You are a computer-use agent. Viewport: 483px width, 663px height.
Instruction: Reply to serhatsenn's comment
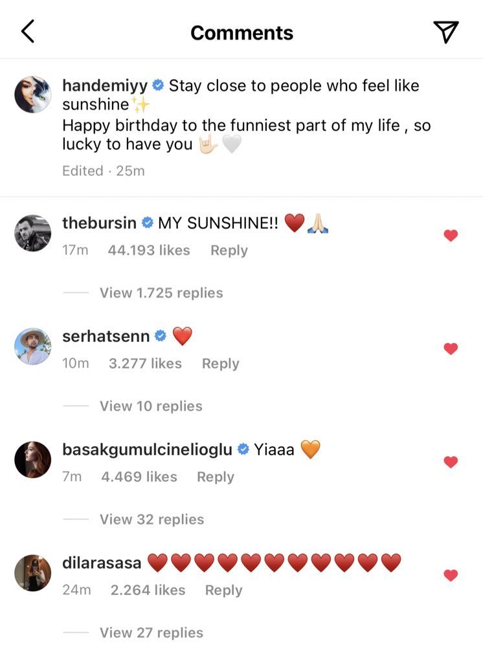(x=220, y=364)
